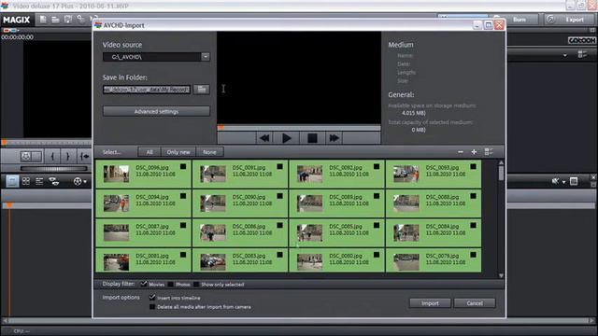The width and height of the screenshot is (598, 336).
Task: Switch to the scene overview grid icon
Action: click(x=26, y=181)
